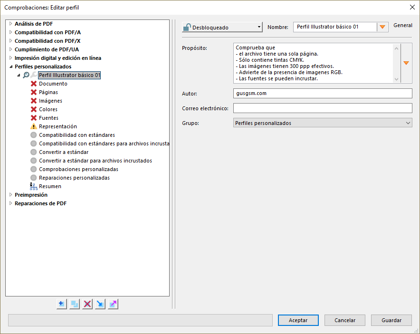Image resolution: width=420 pixels, height=334 pixels.
Task: Select the Comprobaciones personalizadas item label
Action: tap(78, 169)
